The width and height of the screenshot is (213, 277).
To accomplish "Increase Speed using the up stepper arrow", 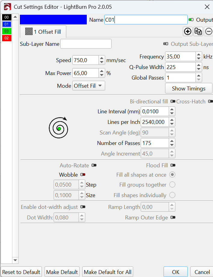I will (x=102, y=58).
